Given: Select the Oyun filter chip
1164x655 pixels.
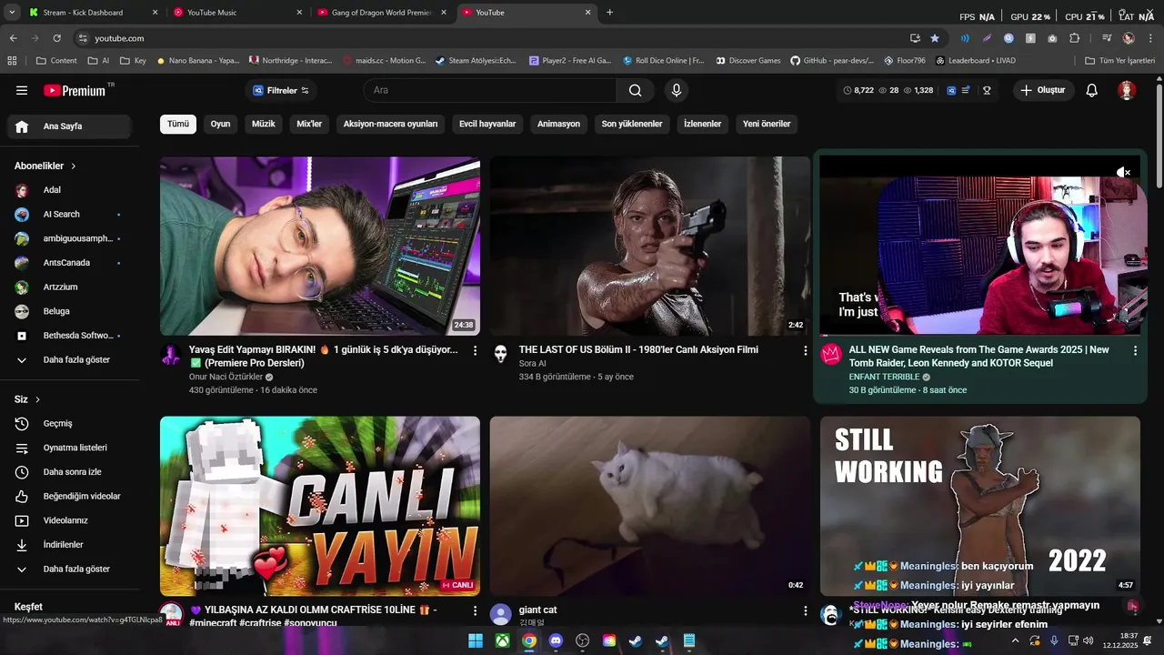Looking at the screenshot, I should 221,124.
